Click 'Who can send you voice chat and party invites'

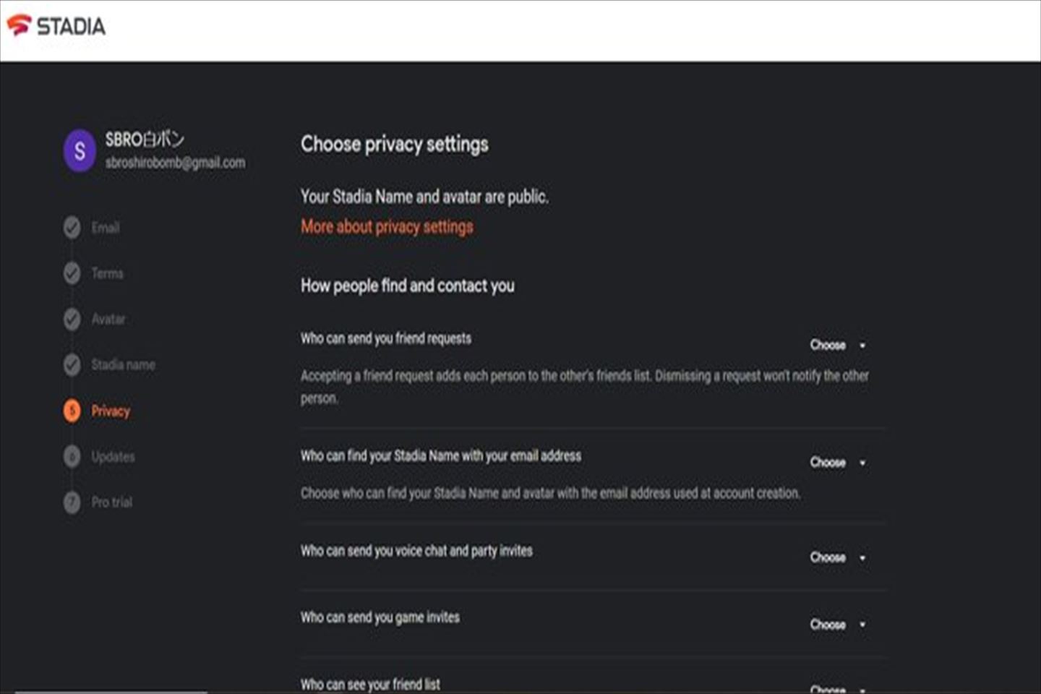(416, 551)
